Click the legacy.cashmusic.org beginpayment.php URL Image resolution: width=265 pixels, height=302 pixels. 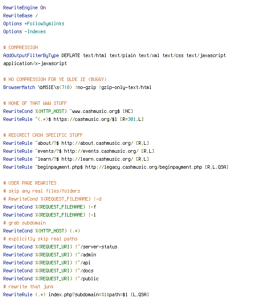click(x=144, y=167)
